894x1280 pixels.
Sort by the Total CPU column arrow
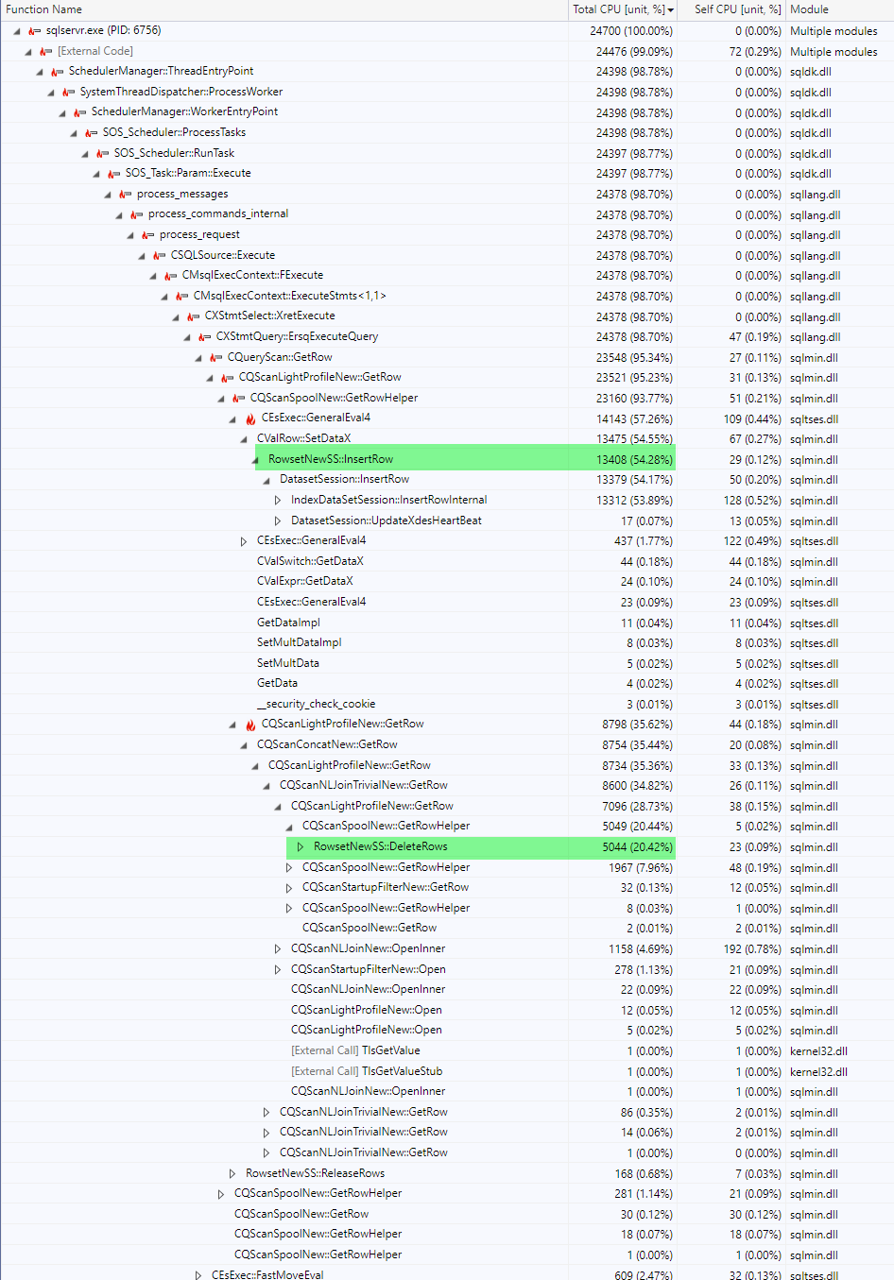click(671, 9)
